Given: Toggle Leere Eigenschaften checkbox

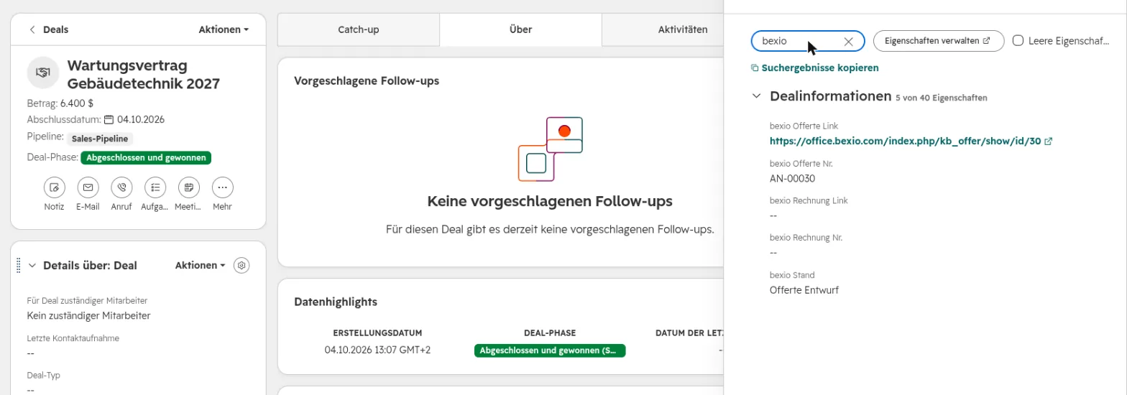Looking at the screenshot, I should click(x=1018, y=41).
